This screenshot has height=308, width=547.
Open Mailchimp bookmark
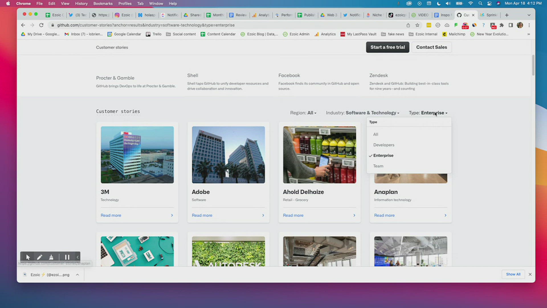click(454, 34)
